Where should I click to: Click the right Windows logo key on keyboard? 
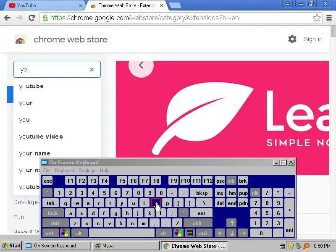pos(178,233)
